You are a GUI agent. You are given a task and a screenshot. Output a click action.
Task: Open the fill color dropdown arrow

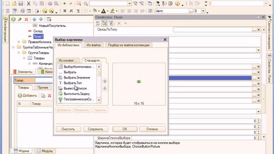pyautogui.click(x=99, y=11)
